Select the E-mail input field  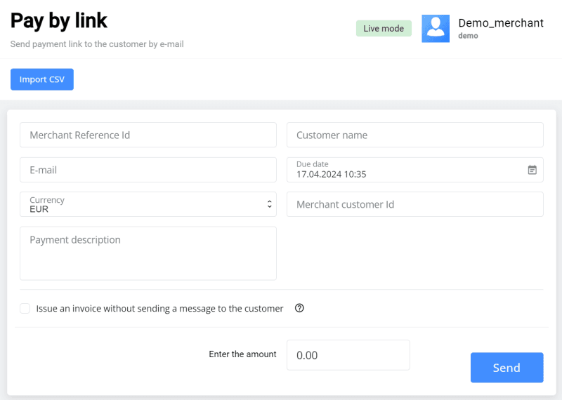pos(148,170)
